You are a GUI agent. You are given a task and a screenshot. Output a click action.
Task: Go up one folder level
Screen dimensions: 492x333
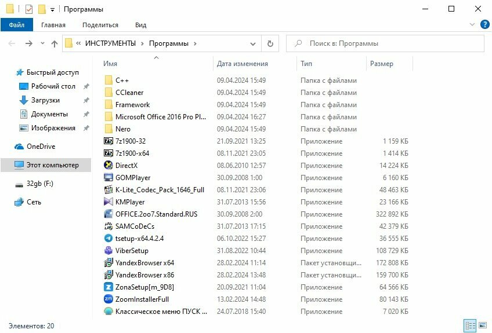(55, 43)
